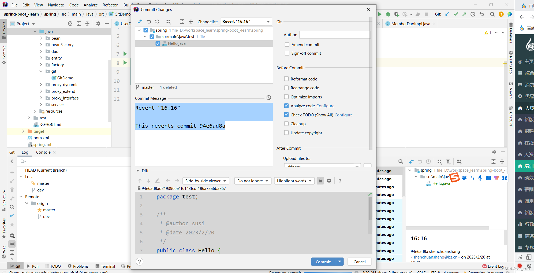Open the MemberDaoImpl.java editor tab
This screenshot has width=534, height=273.
point(410,24)
